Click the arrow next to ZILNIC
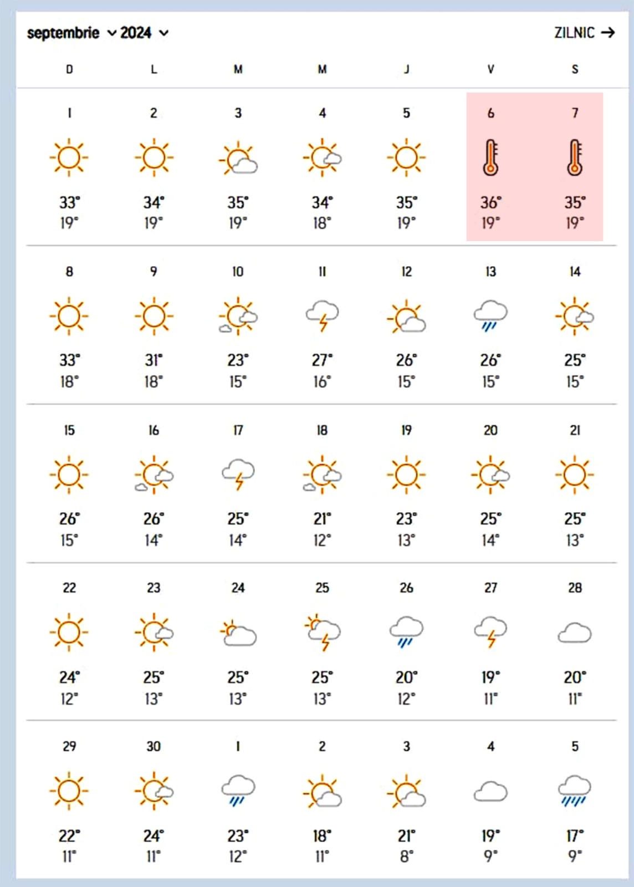 [608, 33]
